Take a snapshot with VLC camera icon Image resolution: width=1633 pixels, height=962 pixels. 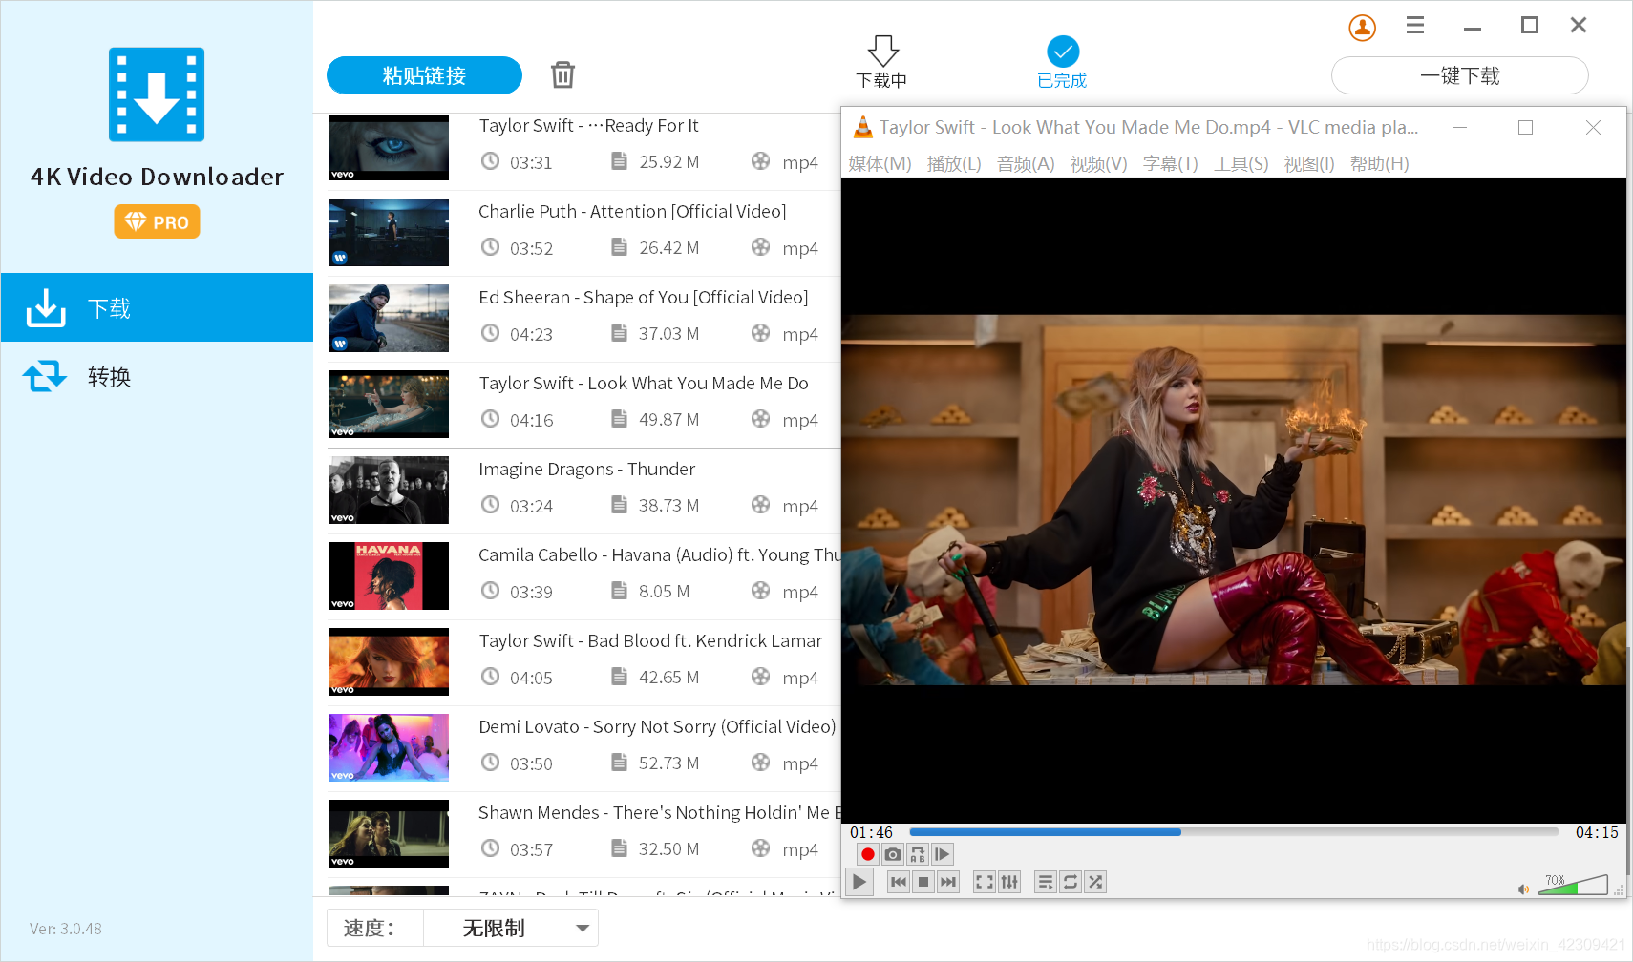click(892, 854)
